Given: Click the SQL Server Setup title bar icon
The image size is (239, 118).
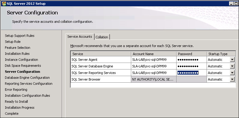Looking at the screenshot, I should click(x=4, y=4).
